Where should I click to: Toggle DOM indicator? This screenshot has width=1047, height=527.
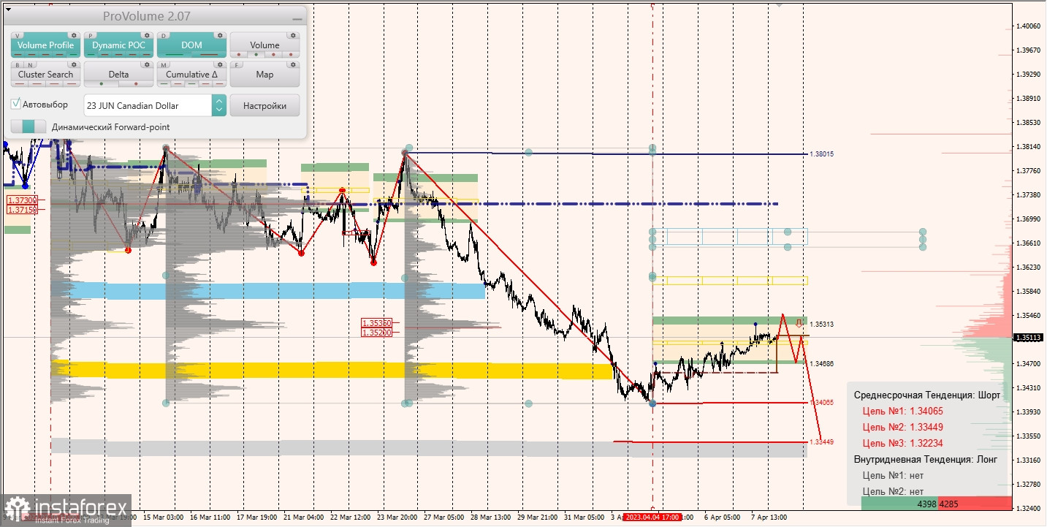[x=191, y=45]
